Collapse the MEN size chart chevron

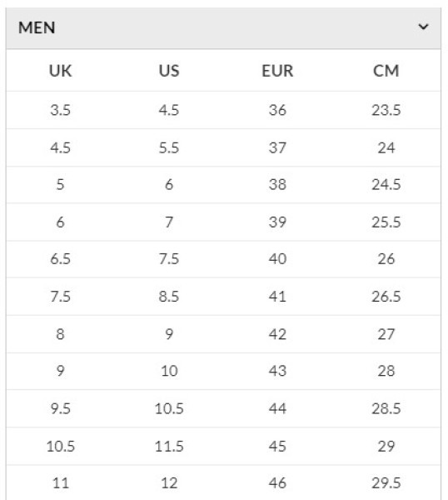tap(423, 27)
